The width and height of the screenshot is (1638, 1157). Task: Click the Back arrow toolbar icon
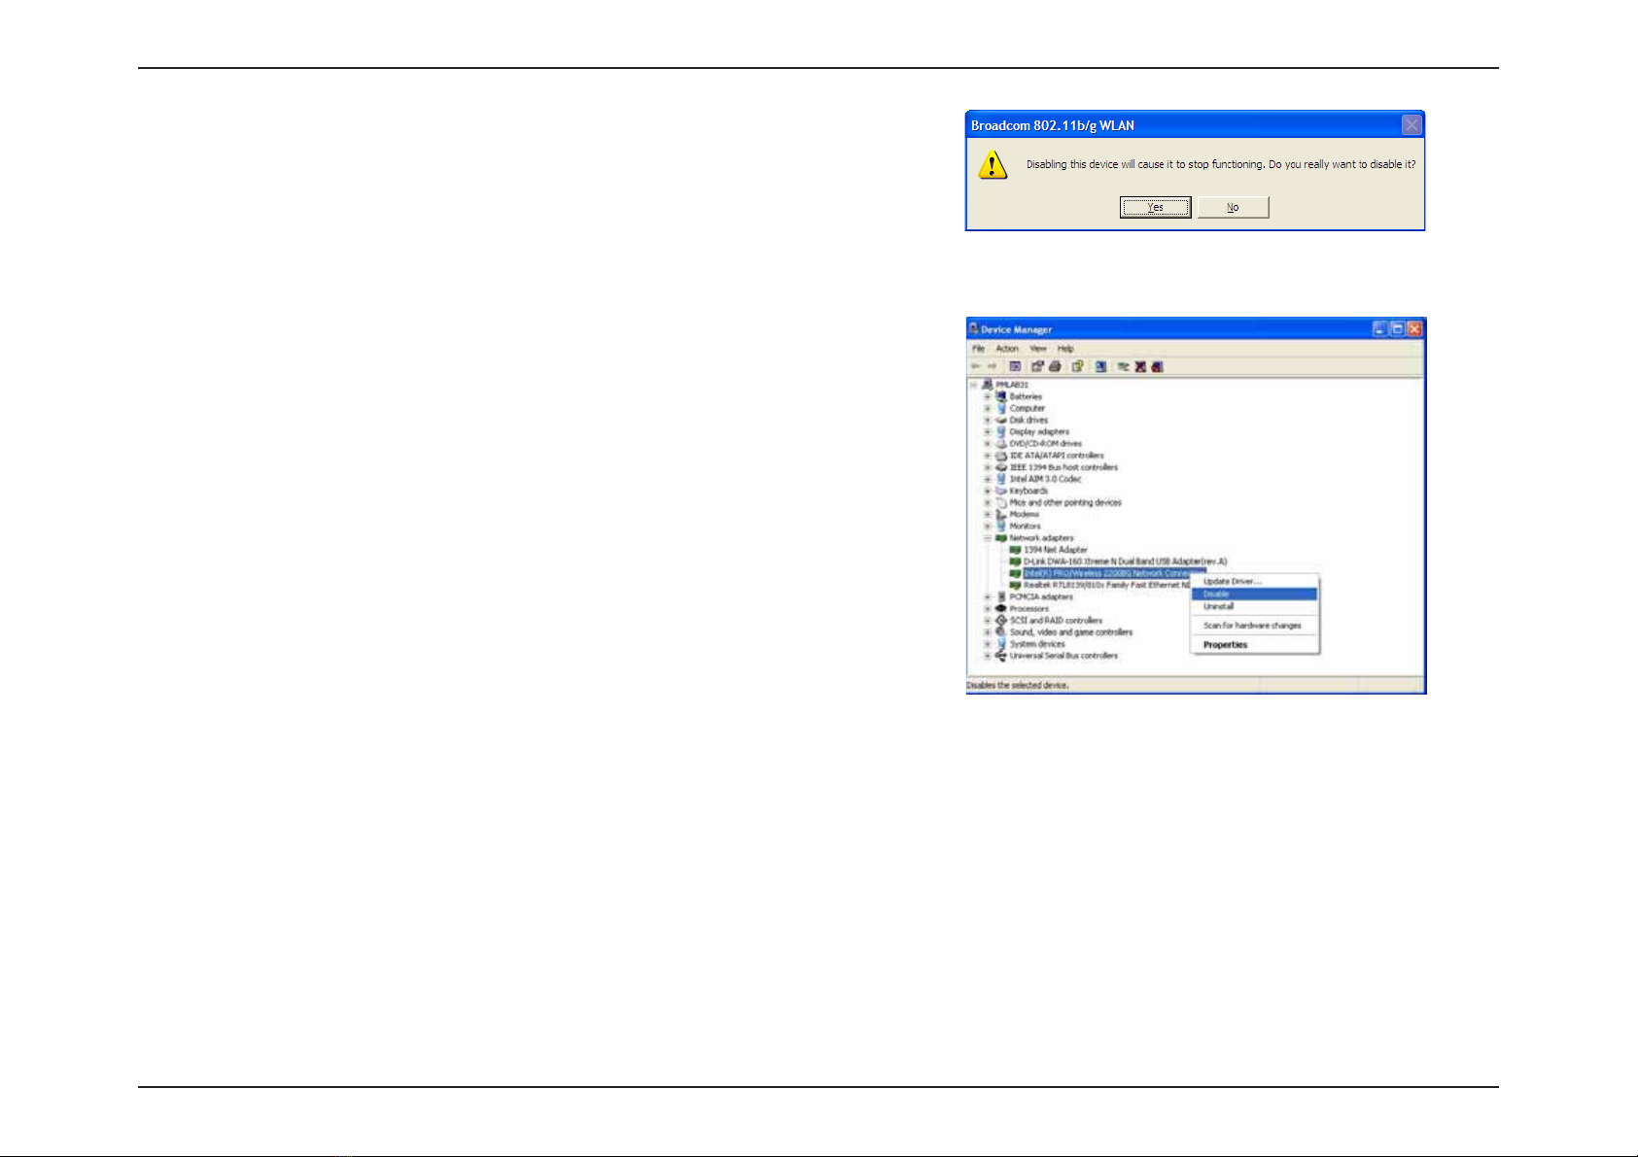976,366
